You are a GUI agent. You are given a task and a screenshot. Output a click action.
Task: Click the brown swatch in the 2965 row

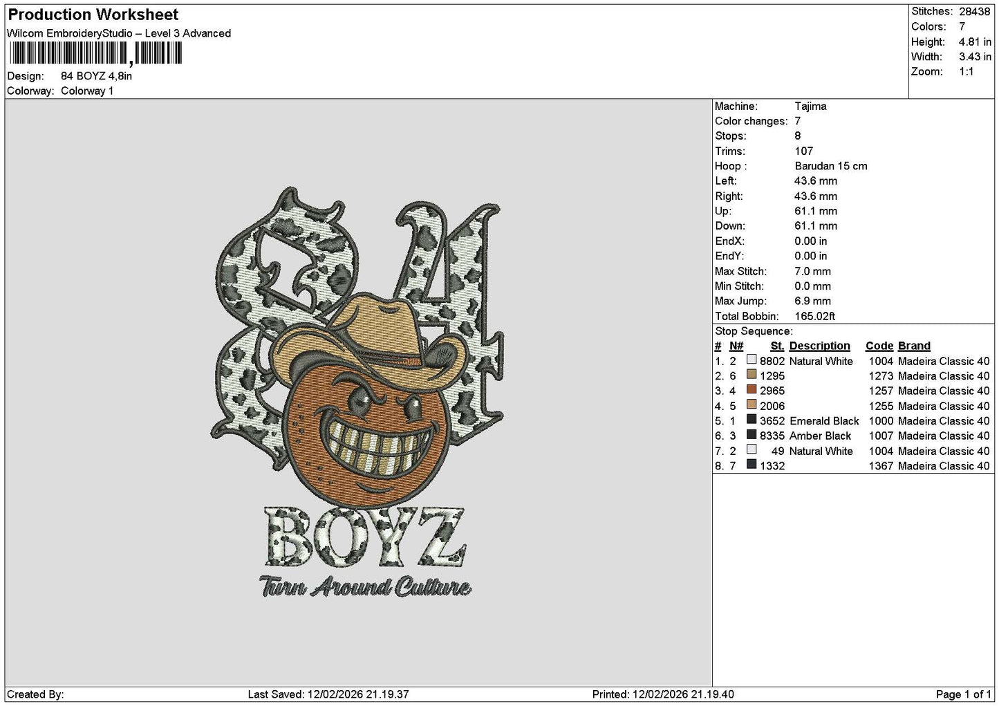click(751, 390)
